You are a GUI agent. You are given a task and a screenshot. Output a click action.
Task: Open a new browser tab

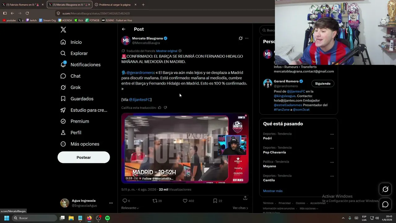143,5
